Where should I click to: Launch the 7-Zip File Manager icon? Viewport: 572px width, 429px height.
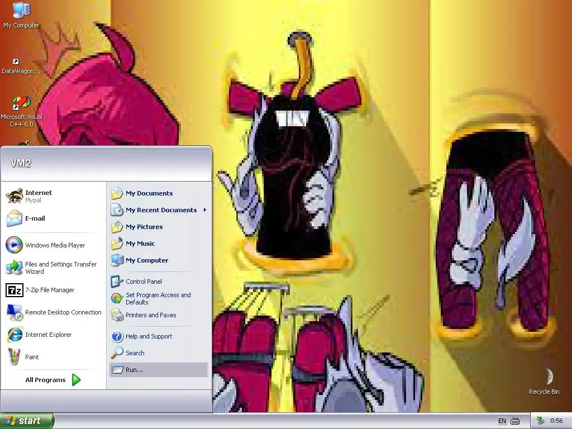pyautogui.click(x=14, y=290)
